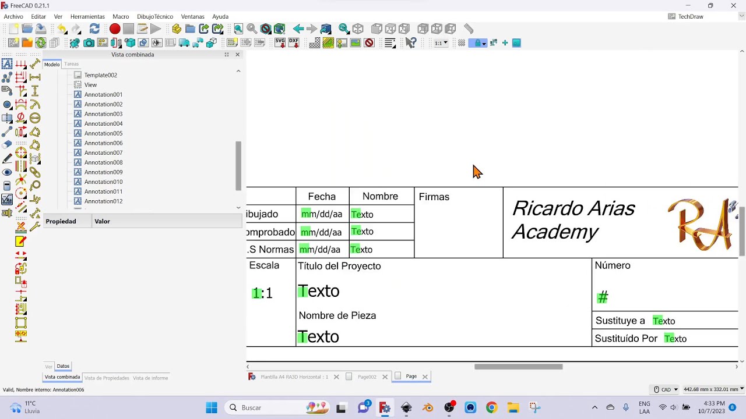Open the Ventanas menu
Image resolution: width=746 pixels, height=419 pixels.
(x=192, y=16)
